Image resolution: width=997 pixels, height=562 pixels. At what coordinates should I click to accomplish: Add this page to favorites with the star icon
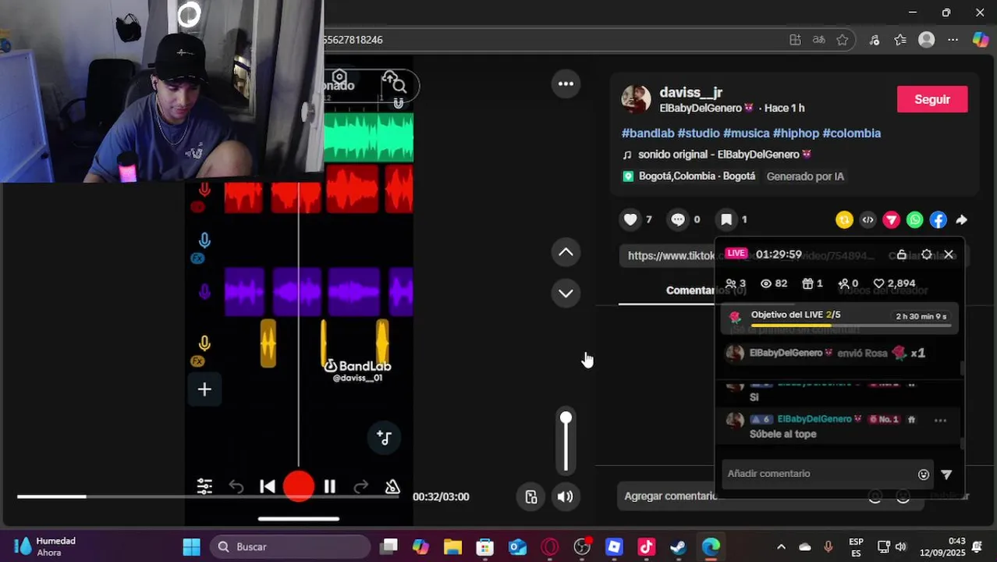(842, 40)
